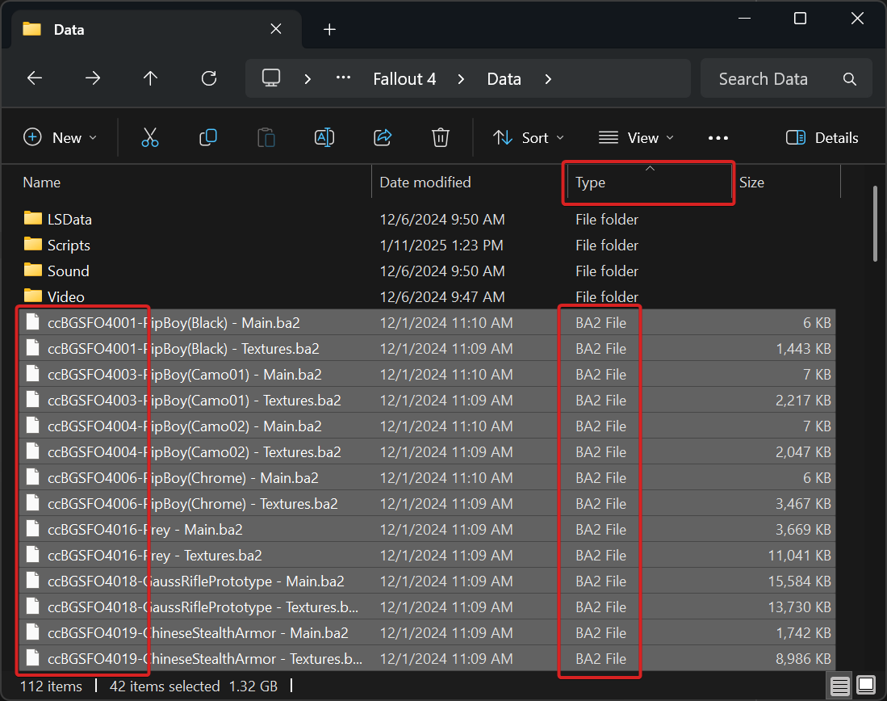The height and width of the screenshot is (701, 887).
Task: Select the LSData folder icon
Action: (x=33, y=219)
